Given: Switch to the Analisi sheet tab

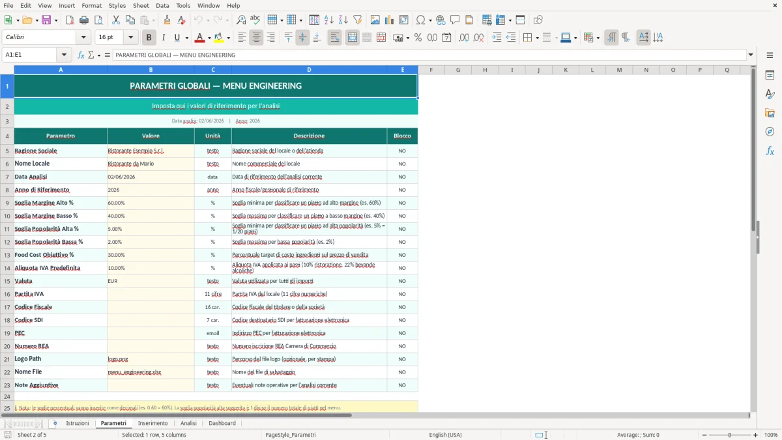Looking at the screenshot, I should pyautogui.click(x=188, y=423).
